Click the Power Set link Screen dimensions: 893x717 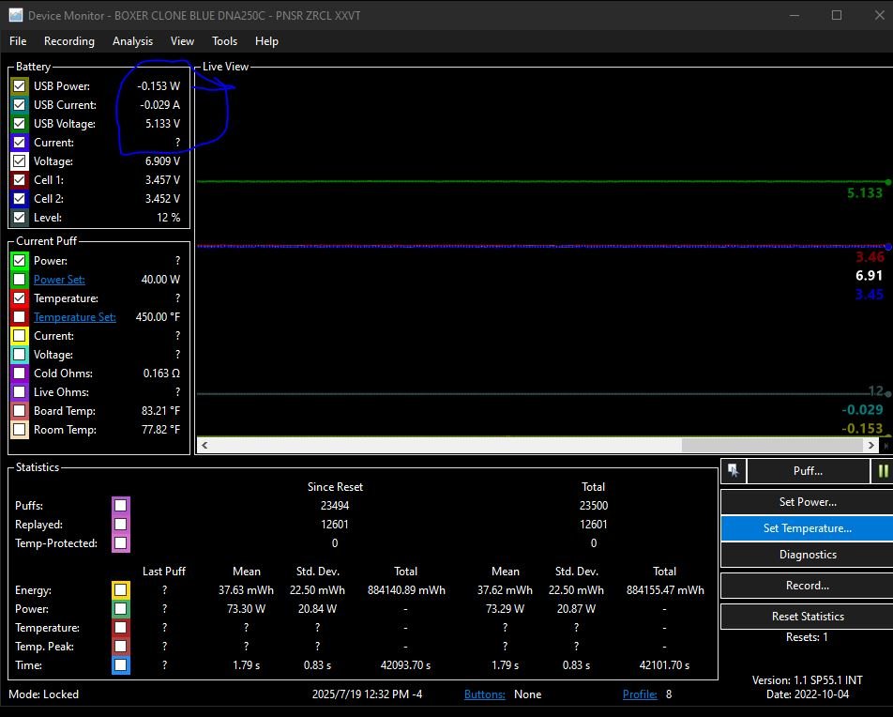tap(59, 280)
